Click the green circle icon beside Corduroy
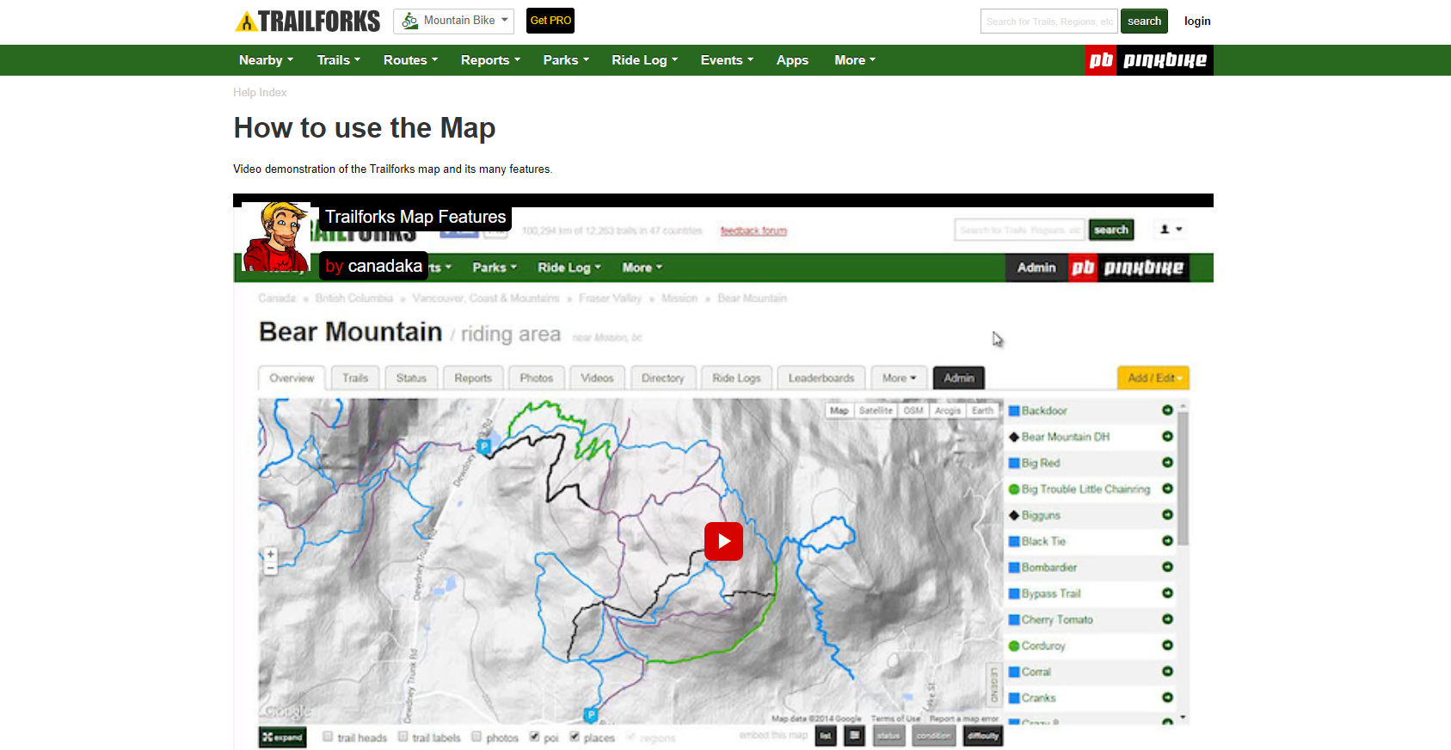Image resolution: width=1451 pixels, height=750 pixels. [x=1014, y=646]
